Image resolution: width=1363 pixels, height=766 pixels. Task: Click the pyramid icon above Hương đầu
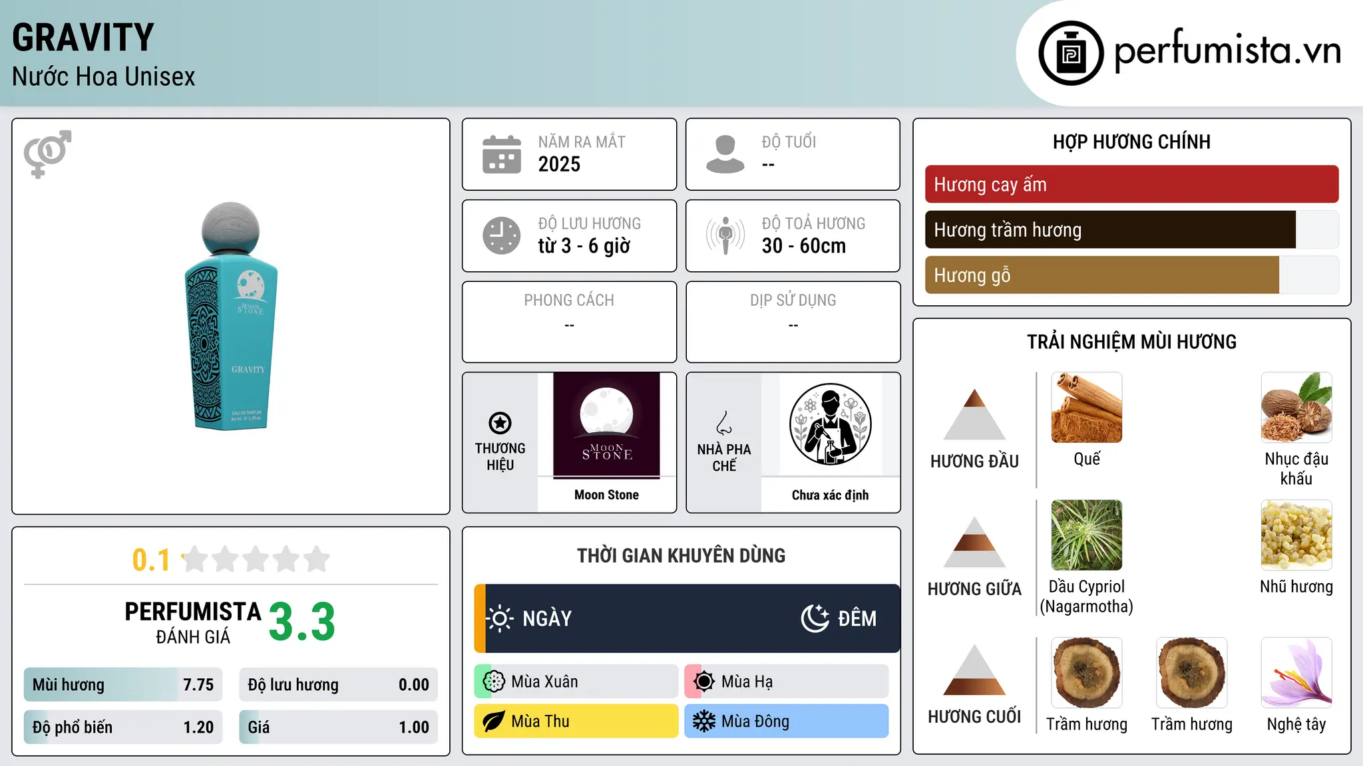click(x=974, y=414)
